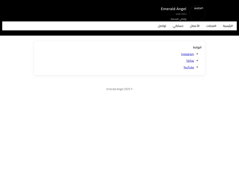Open the المجلات nav tab

click(x=211, y=26)
